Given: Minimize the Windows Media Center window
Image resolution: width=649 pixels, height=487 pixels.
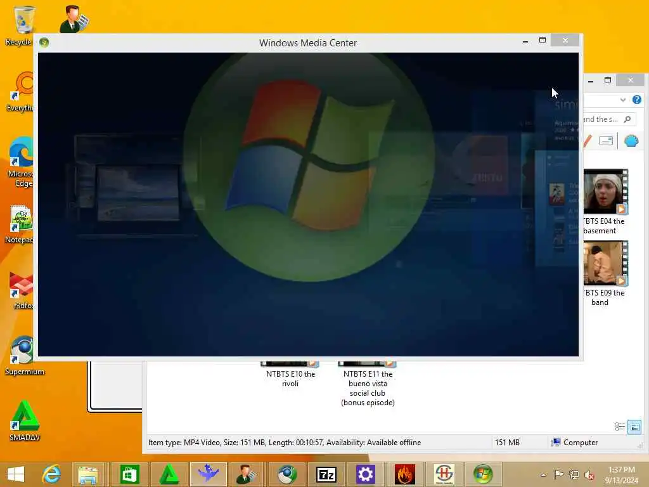Looking at the screenshot, I should click(x=525, y=41).
